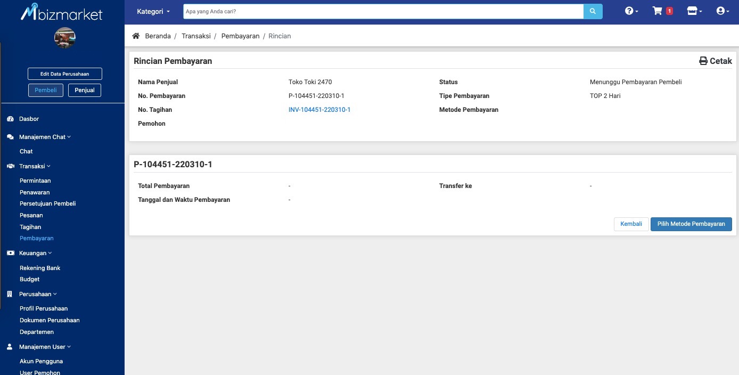This screenshot has width=739, height=375.
Task: Click Pilih Metode Pembayaran button
Action: (691, 224)
